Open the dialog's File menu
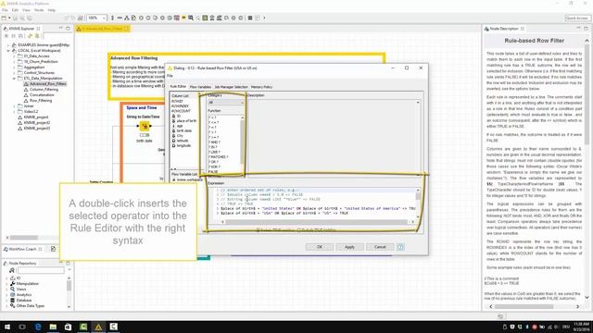Screen dimensions: 593x333 point(170,76)
